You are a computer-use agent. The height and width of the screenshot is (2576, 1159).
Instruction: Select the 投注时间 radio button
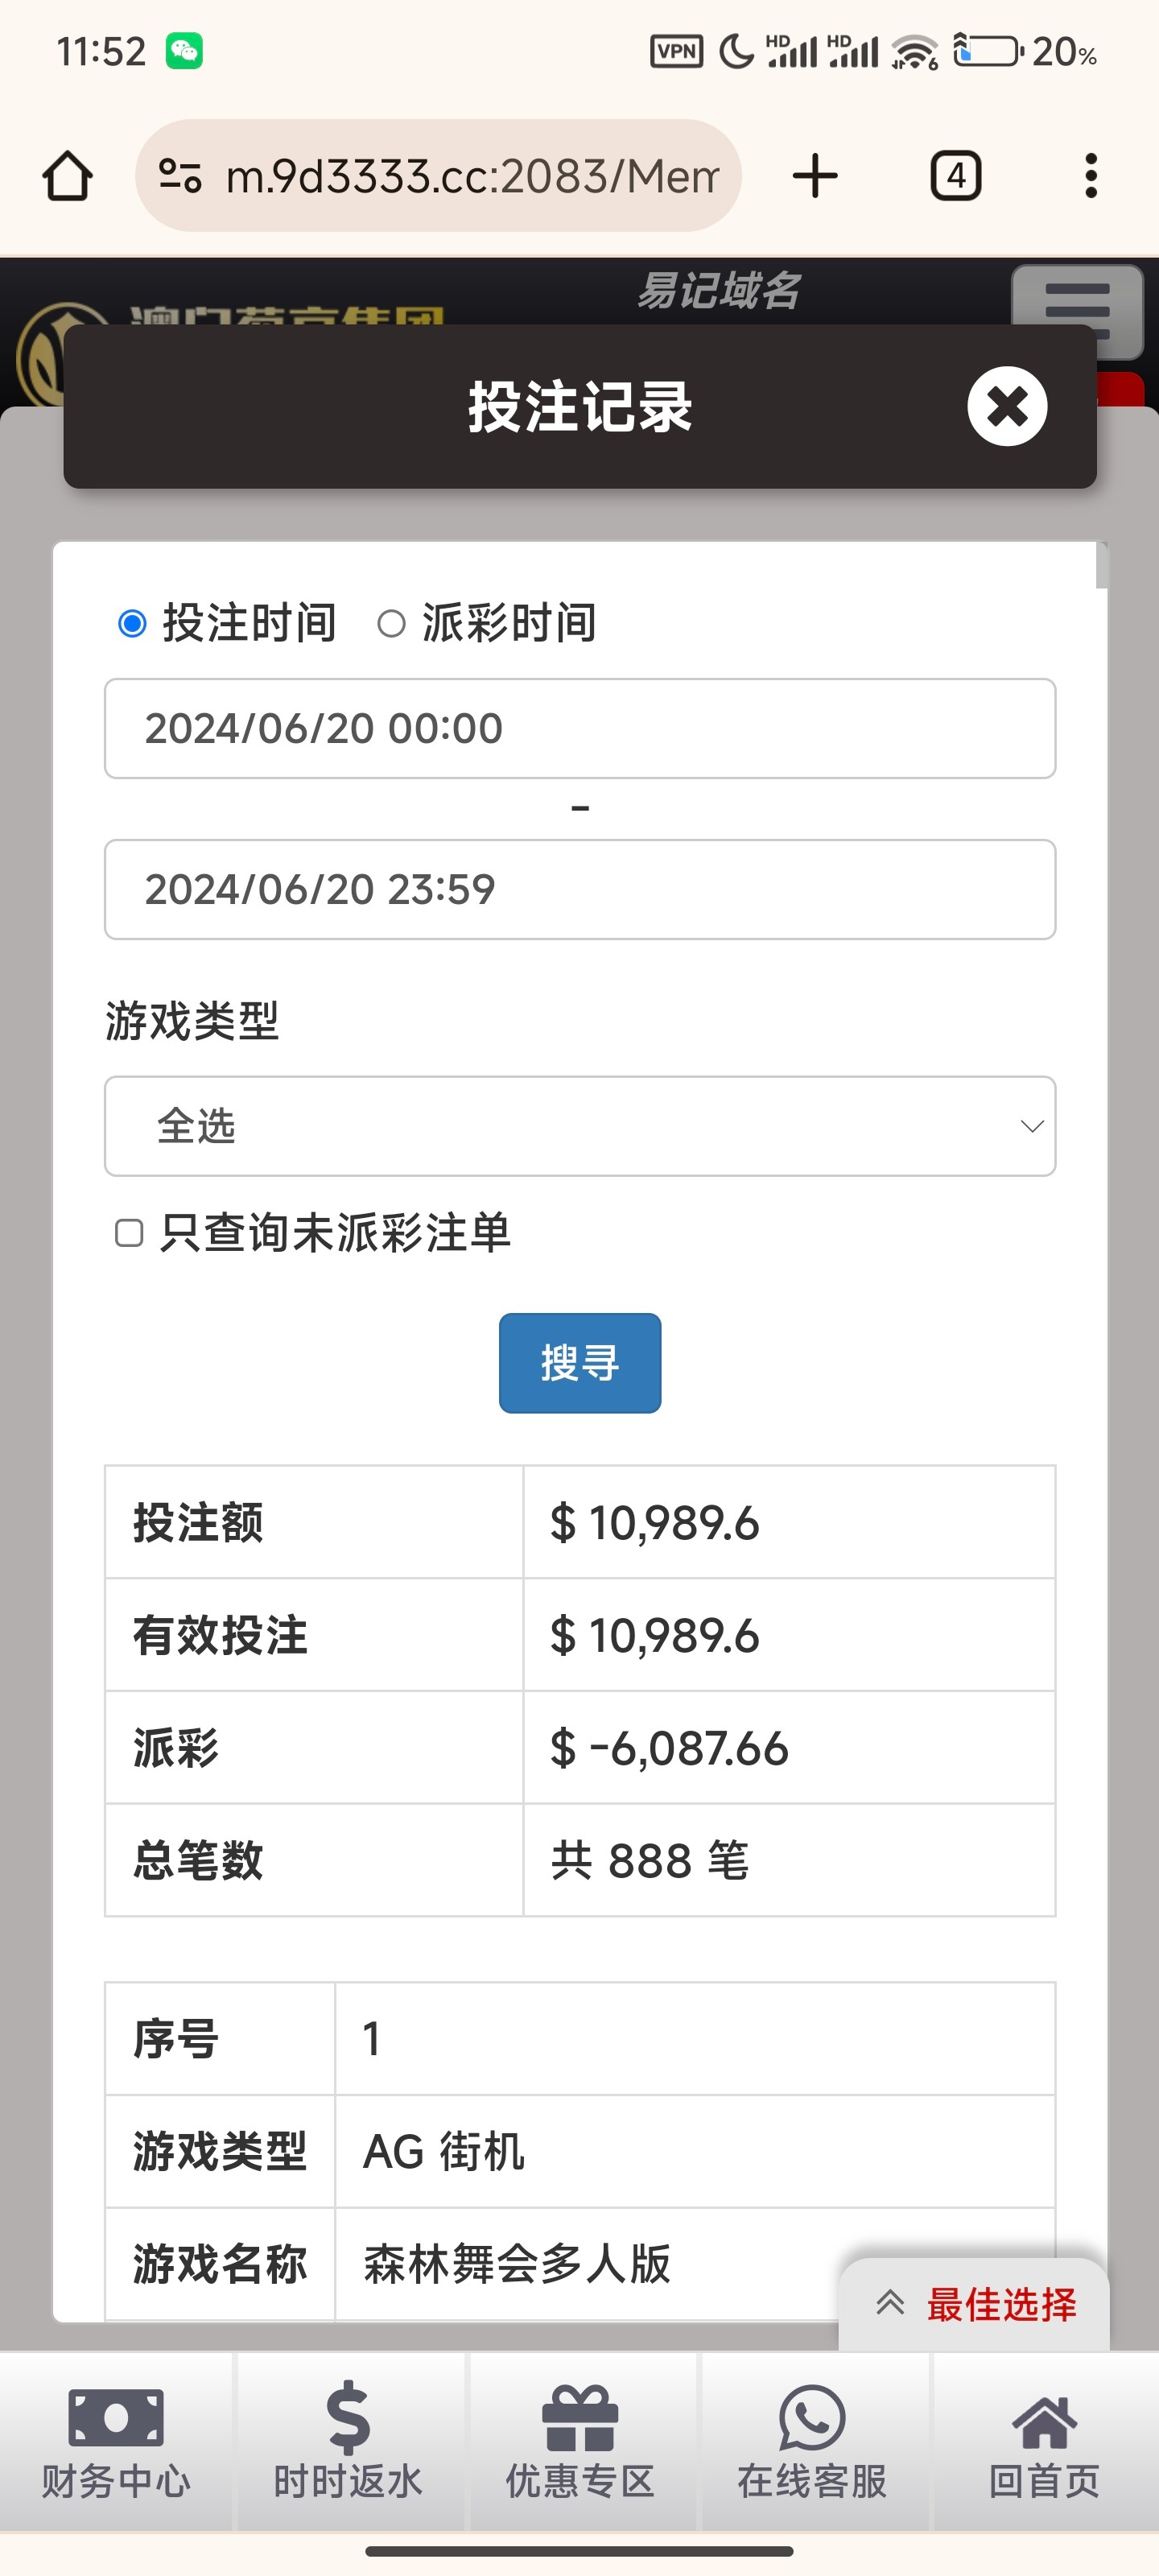(133, 624)
